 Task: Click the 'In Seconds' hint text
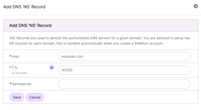pyautogui.click(x=19, y=73)
